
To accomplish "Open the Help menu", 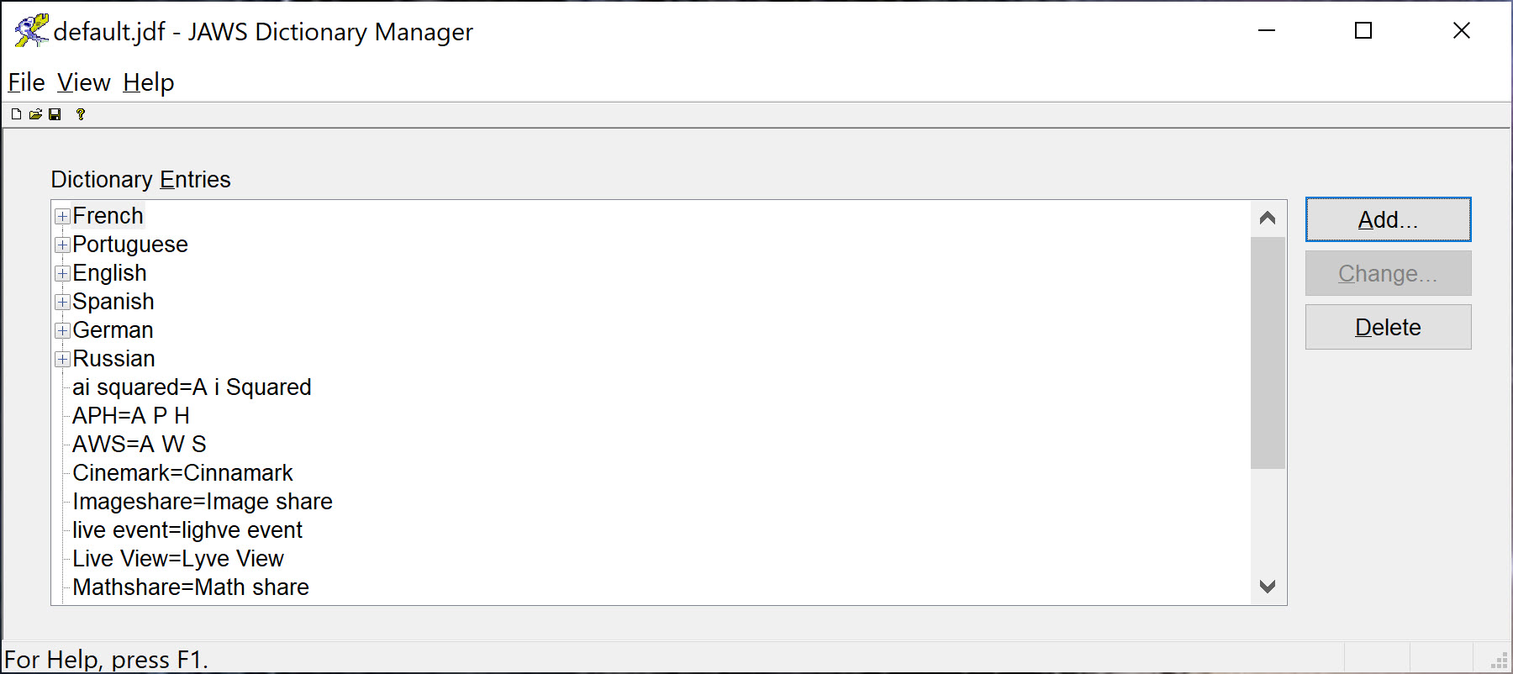I will click(148, 82).
